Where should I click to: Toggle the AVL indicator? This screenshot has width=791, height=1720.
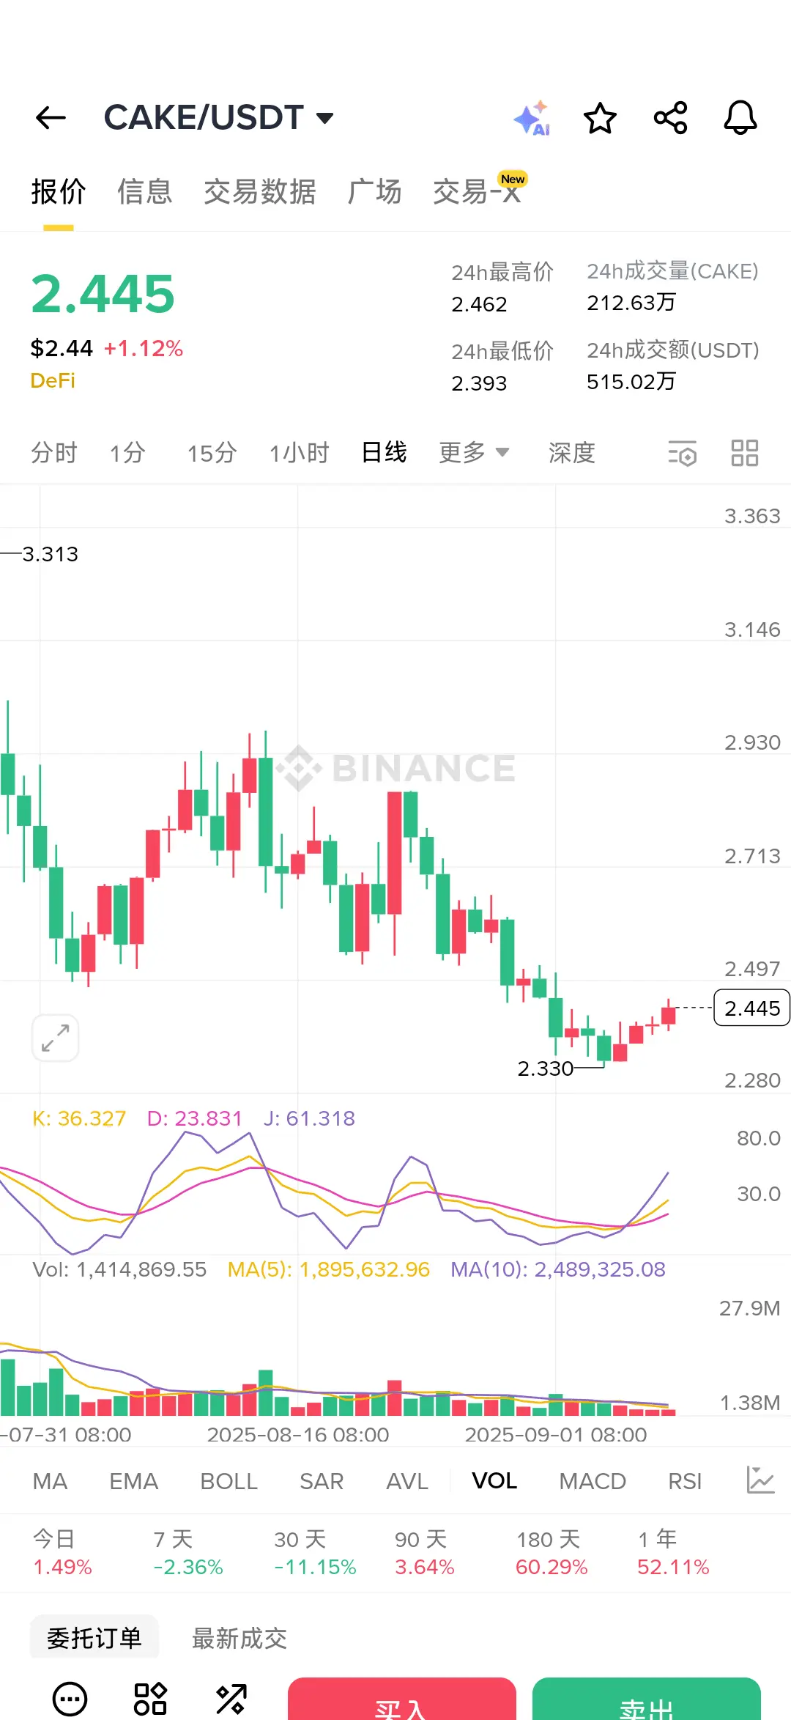tap(407, 1481)
